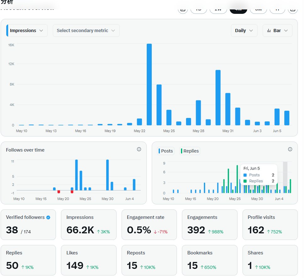Click info icon for Follows over time
Screen dimensions: 306x278
pos(139,149)
